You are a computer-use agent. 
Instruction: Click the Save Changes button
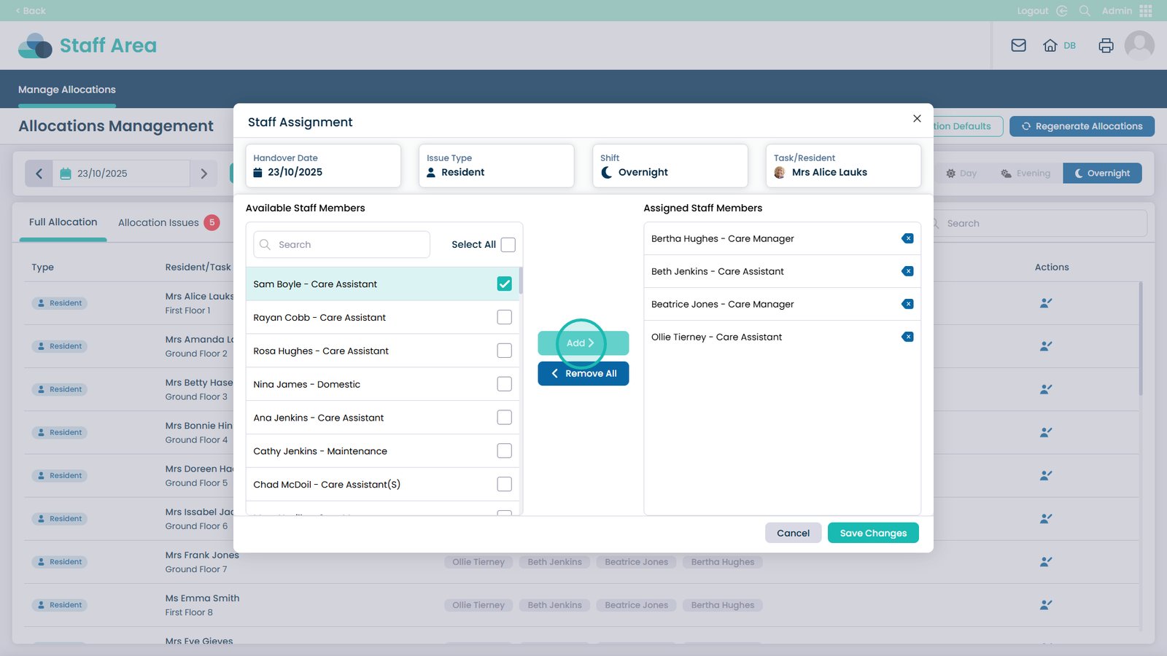(x=872, y=533)
